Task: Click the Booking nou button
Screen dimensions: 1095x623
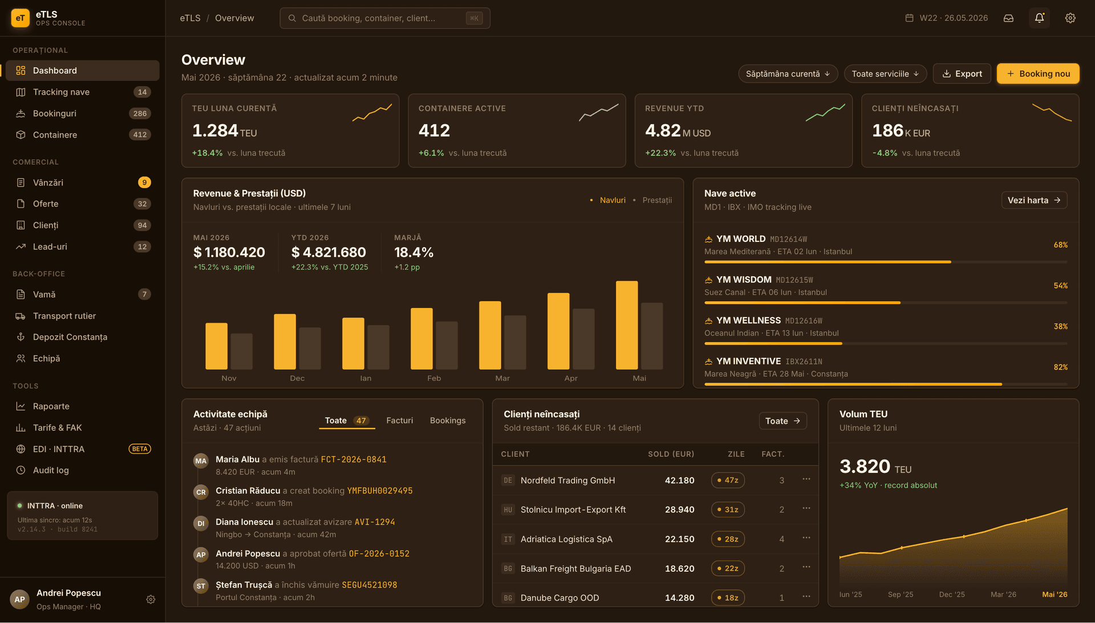Action: tap(1037, 74)
